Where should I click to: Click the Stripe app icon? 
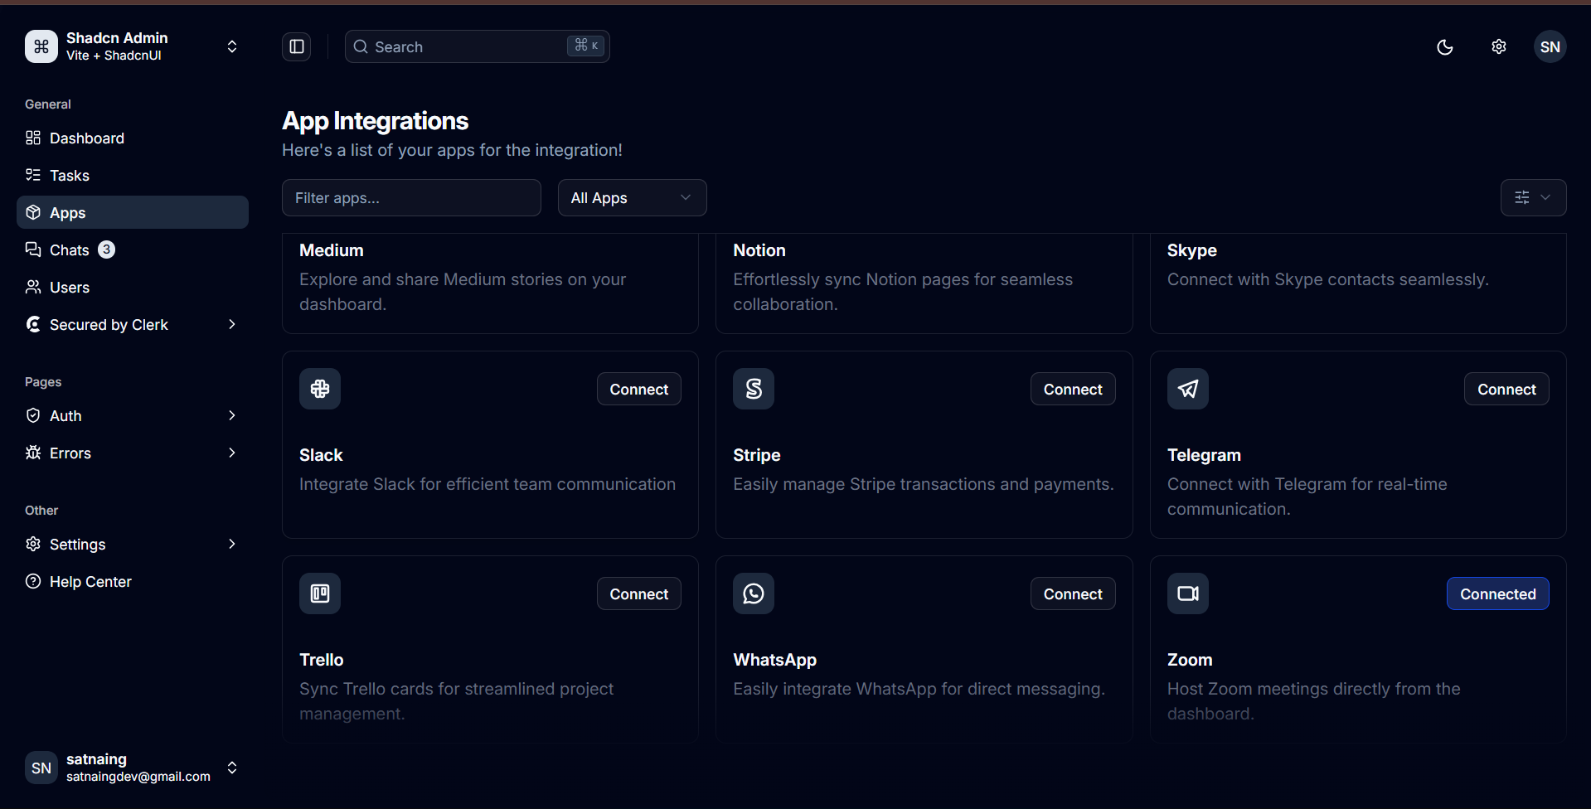click(x=754, y=389)
